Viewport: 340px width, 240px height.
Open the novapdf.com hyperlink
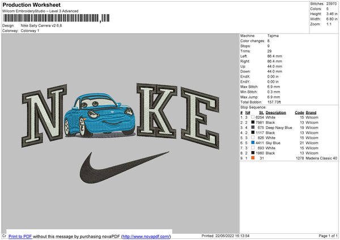pos(146,236)
